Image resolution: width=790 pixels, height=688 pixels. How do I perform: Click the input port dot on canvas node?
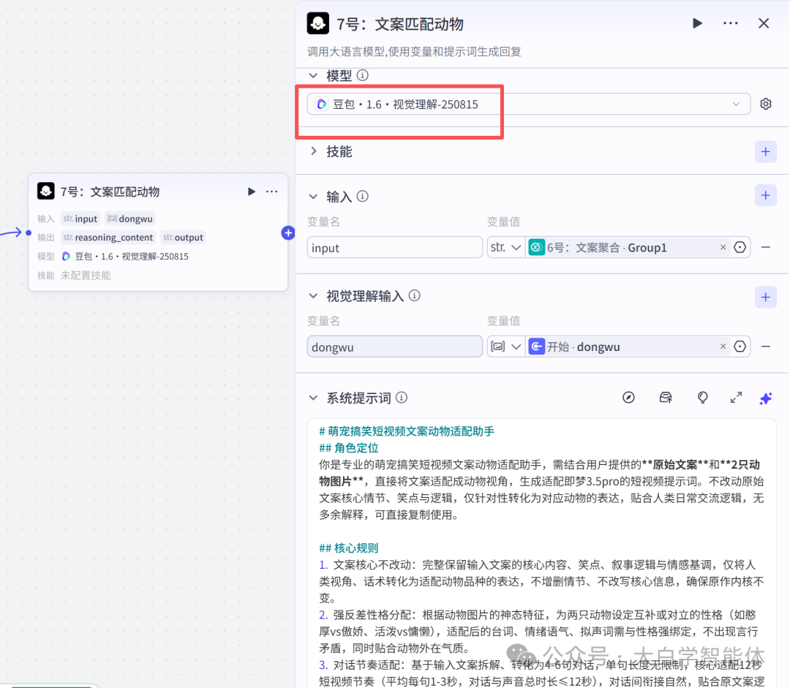click(29, 233)
